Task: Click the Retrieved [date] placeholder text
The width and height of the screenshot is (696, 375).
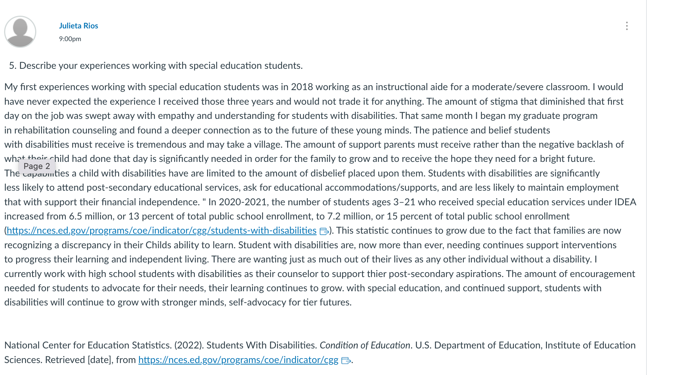Action: point(79,360)
